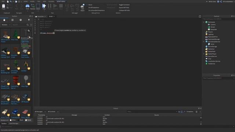Click the Step Out debugger icon

pyautogui.click(x=77, y=6)
